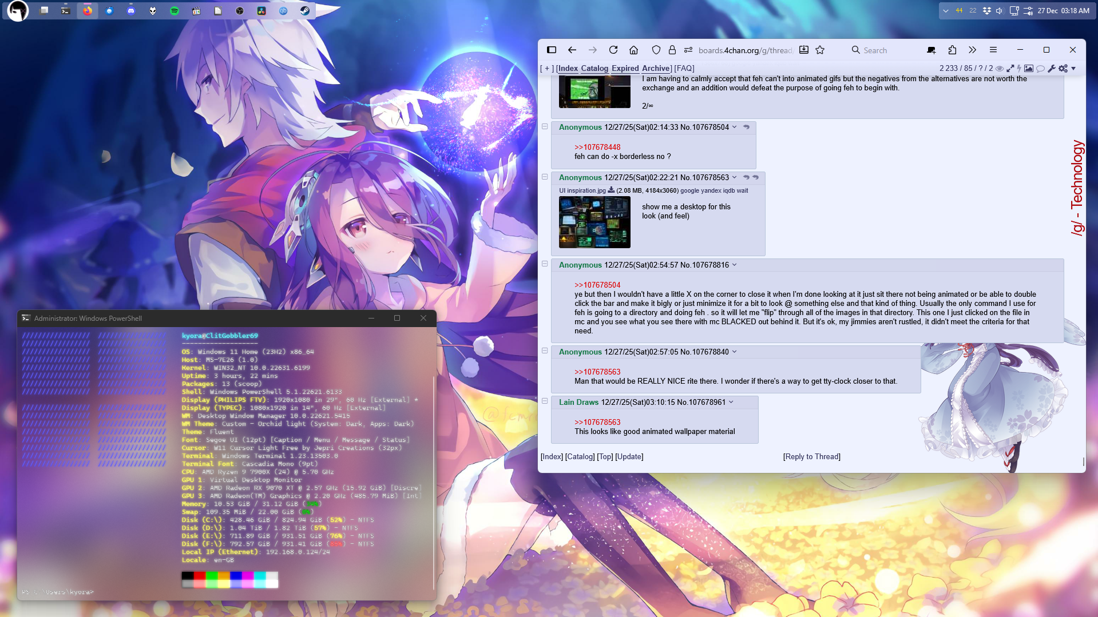Launch Steam from the taskbar
This screenshot has height=617, width=1098.
click(x=305, y=11)
